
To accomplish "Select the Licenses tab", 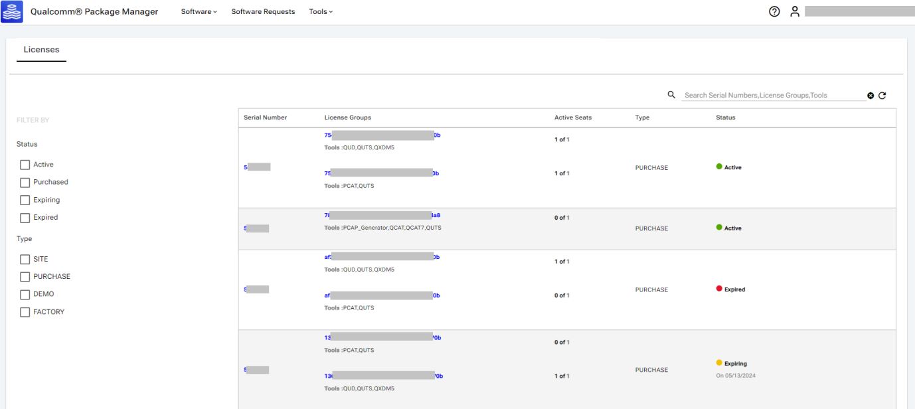I will click(x=41, y=50).
